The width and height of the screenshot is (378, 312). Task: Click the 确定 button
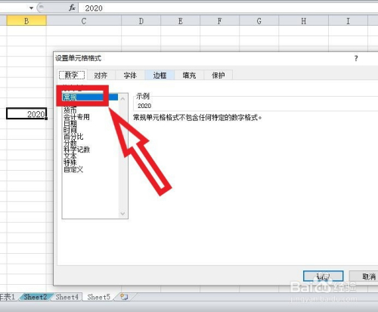click(x=324, y=276)
